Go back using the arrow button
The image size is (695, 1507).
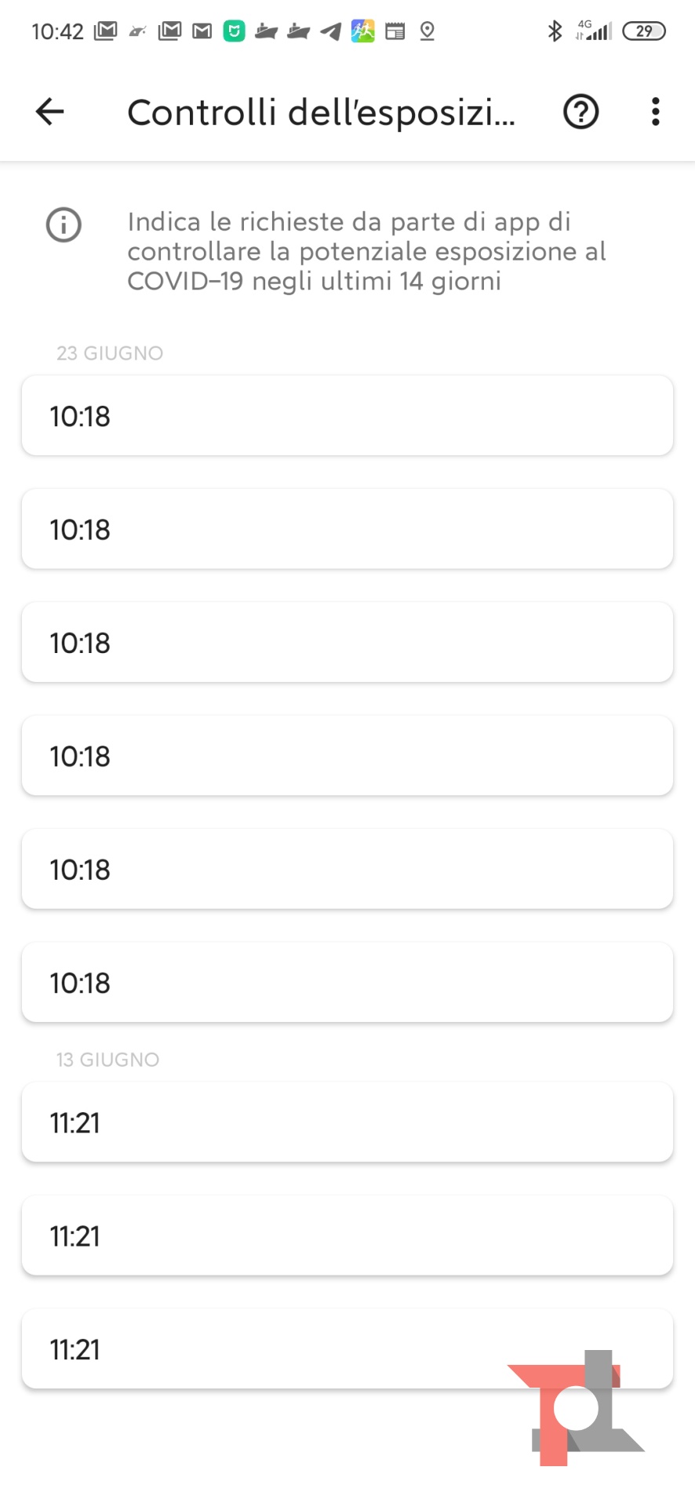coord(49,111)
